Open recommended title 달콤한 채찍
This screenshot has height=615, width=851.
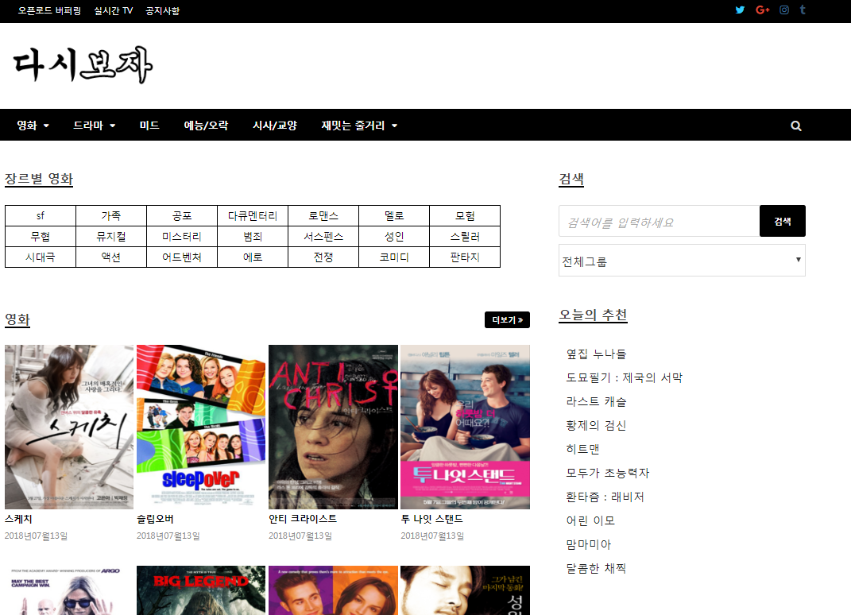click(596, 568)
